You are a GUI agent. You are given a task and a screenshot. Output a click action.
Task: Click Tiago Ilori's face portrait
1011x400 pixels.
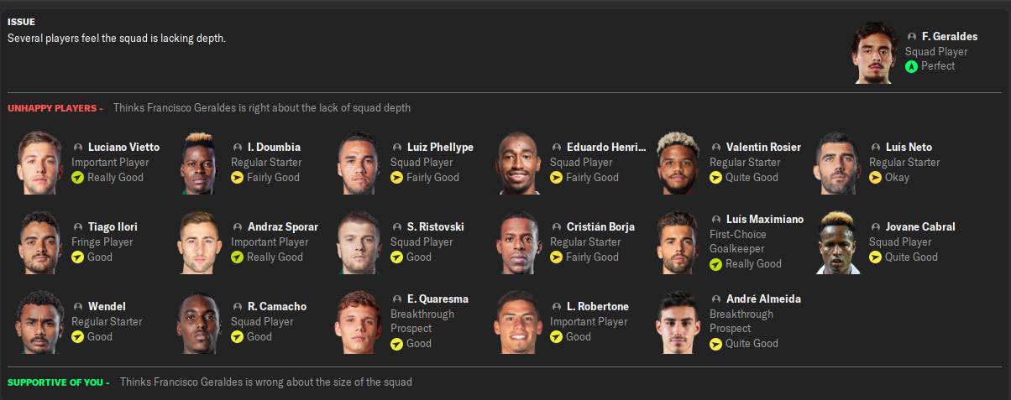click(40, 242)
